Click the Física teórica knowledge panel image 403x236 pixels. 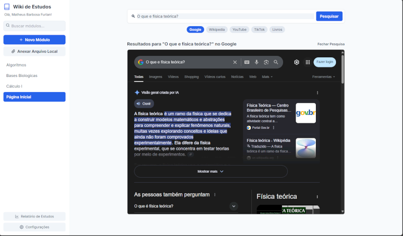click(288, 209)
